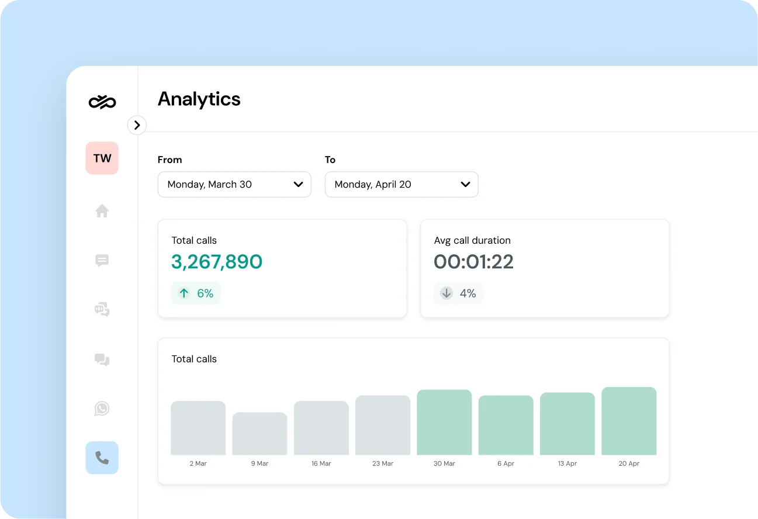This screenshot has height=519, width=758.
Task: Open the single chat bubble messages icon
Action: [102, 261]
